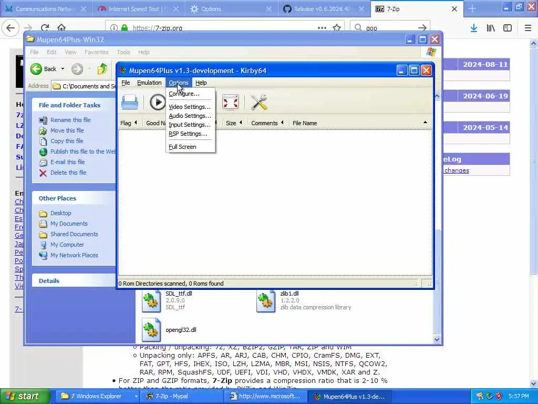
Task: Open My Computer under Other Places
Action: tap(67, 245)
